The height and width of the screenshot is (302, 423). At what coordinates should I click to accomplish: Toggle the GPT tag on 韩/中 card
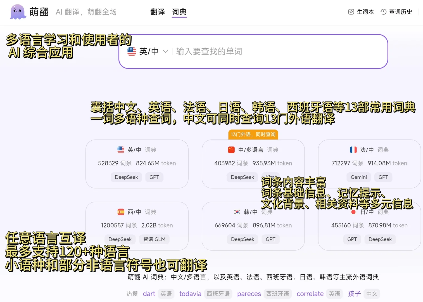[x=270, y=239]
